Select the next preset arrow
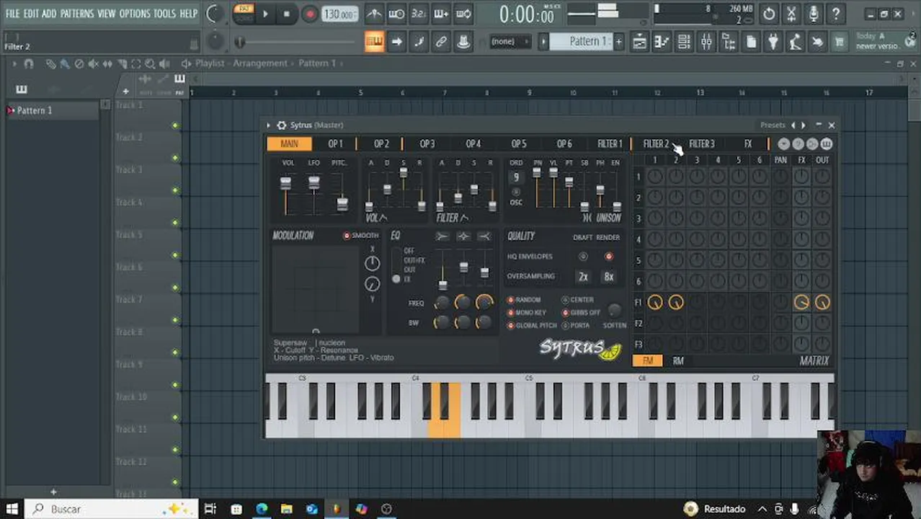The image size is (921, 519). click(x=804, y=125)
